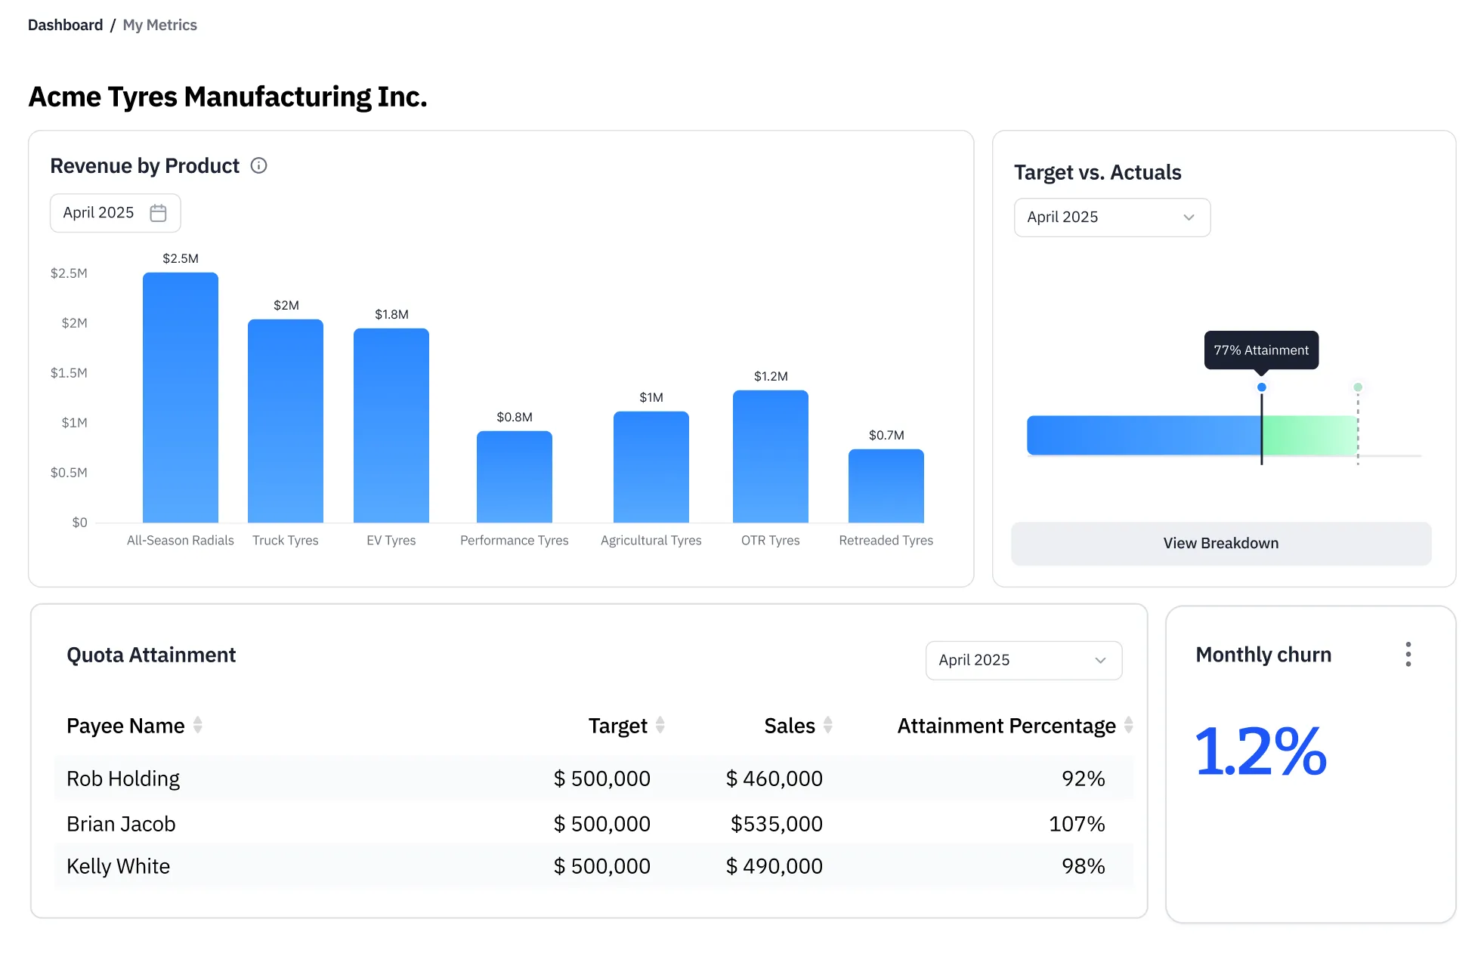Open the Revenue by Product date picker
The width and height of the screenshot is (1484, 956).
coord(115,213)
